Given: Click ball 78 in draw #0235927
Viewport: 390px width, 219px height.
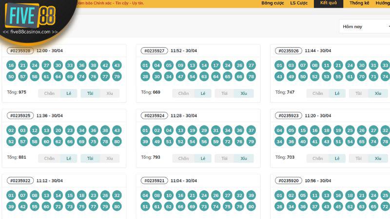Looking at the screenshot, I should click(x=251, y=76).
